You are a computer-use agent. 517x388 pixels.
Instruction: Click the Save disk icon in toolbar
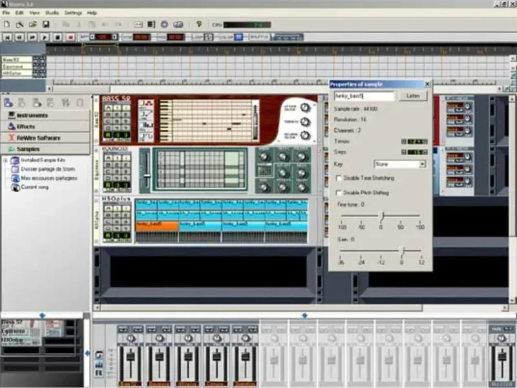46,25
